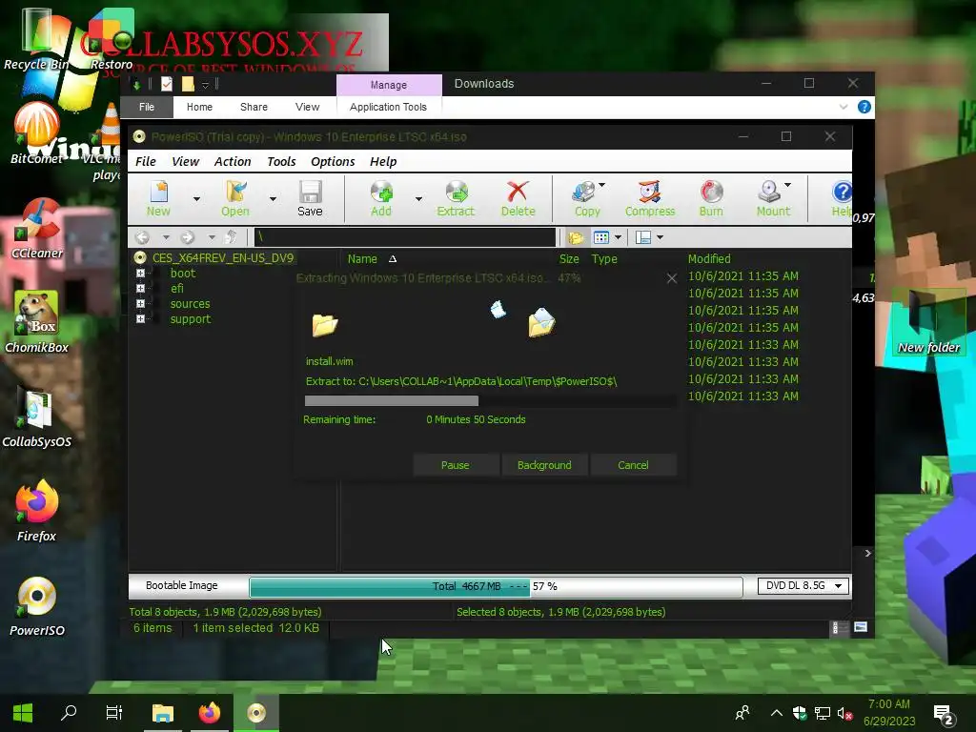Open the Add button dropdown arrow
The height and width of the screenshot is (732, 976).
pyautogui.click(x=418, y=198)
